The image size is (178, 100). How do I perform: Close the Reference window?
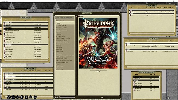click(120, 13)
